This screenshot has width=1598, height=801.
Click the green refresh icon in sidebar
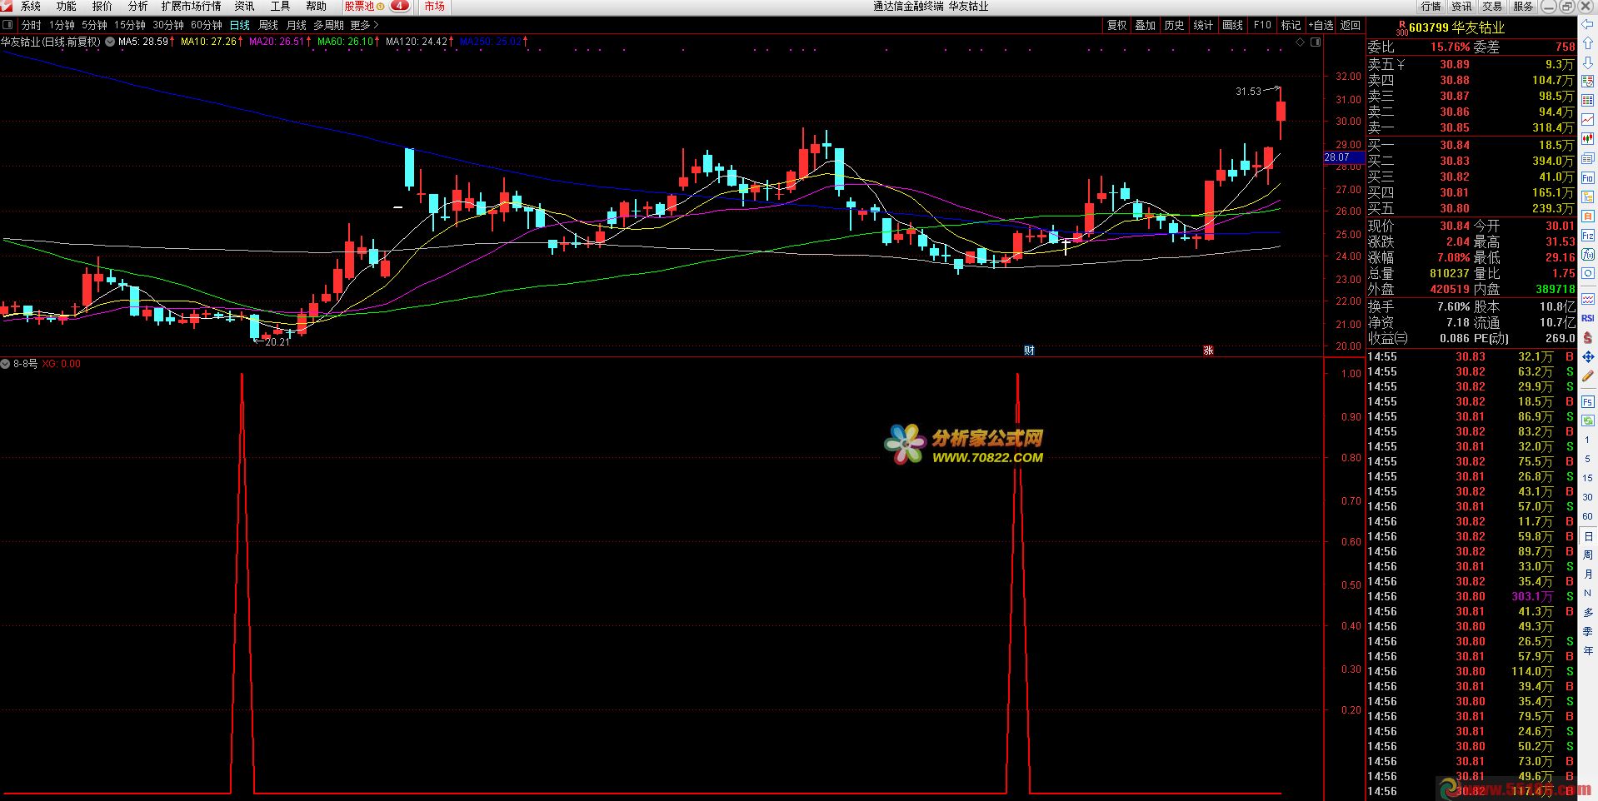click(1588, 423)
